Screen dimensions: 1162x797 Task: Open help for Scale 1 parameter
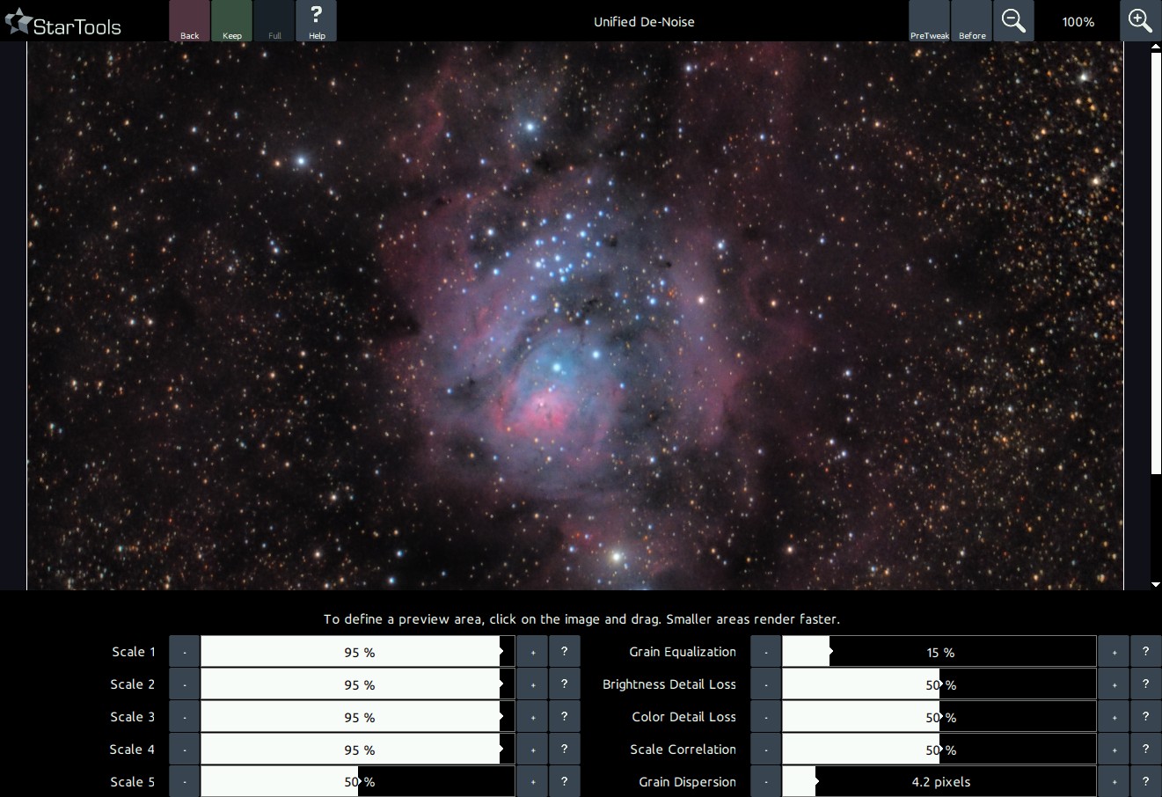tap(565, 652)
